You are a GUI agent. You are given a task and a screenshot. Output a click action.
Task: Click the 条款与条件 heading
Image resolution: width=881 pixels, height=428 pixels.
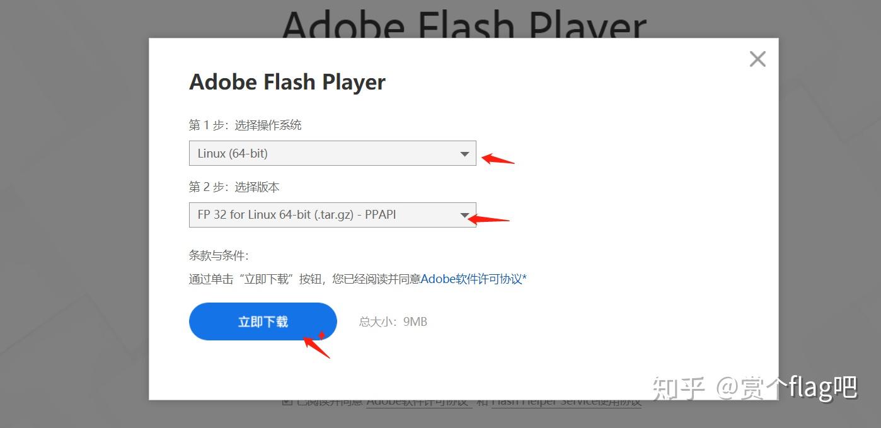point(219,255)
